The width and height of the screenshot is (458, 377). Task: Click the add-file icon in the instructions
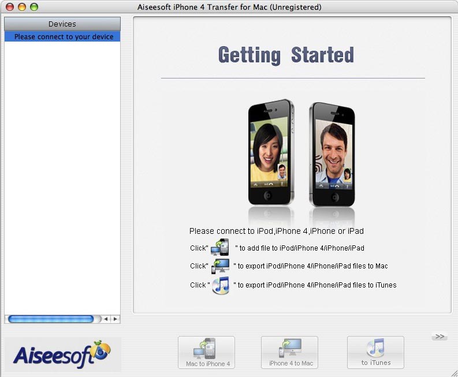[220, 247]
